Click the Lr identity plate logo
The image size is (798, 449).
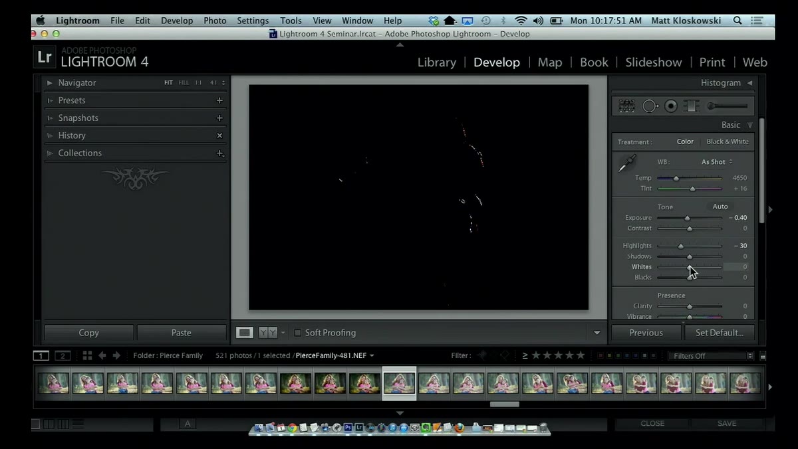point(45,56)
